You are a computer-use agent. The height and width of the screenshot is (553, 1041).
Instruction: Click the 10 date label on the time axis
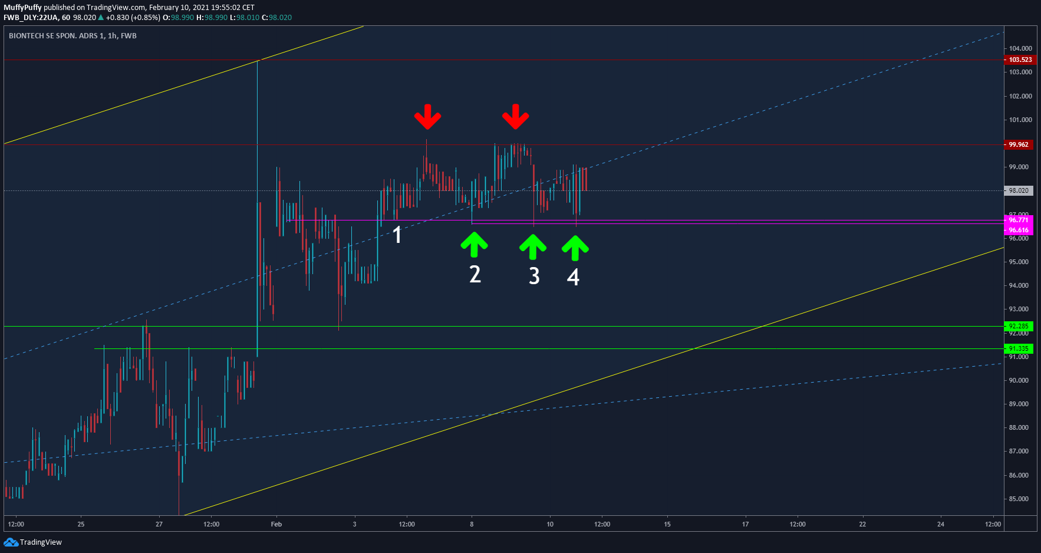pos(550,524)
